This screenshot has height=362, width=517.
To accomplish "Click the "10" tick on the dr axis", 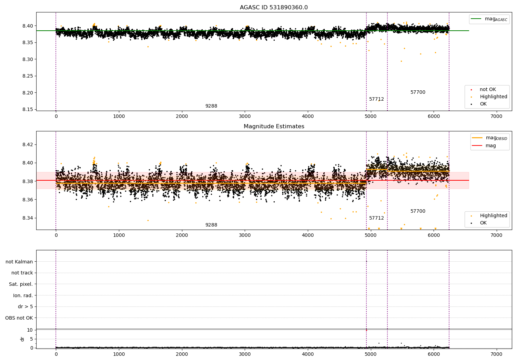I will pos(30,330).
